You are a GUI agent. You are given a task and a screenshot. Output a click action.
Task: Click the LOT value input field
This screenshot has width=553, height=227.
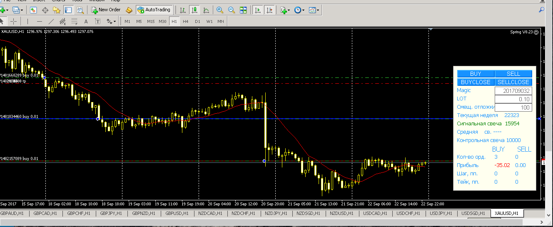pyautogui.click(x=513, y=99)
